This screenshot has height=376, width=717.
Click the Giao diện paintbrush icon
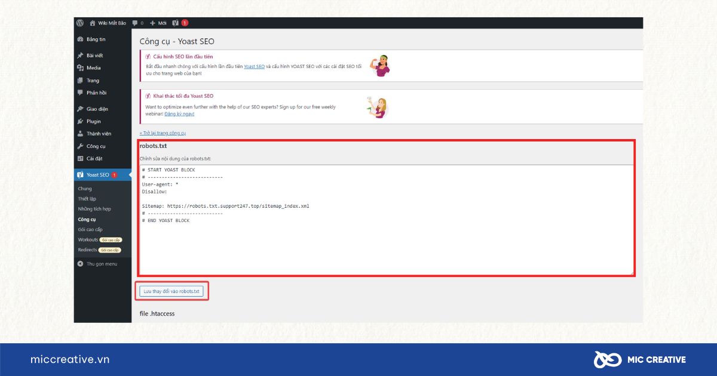80,109
